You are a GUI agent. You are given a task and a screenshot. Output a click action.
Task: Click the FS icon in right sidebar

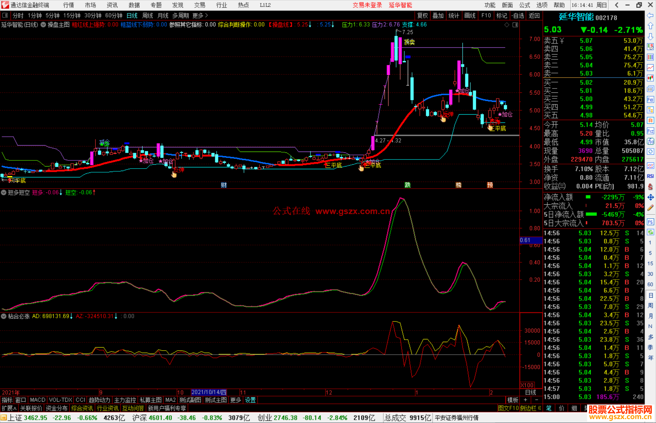click(x=650, y=222)
